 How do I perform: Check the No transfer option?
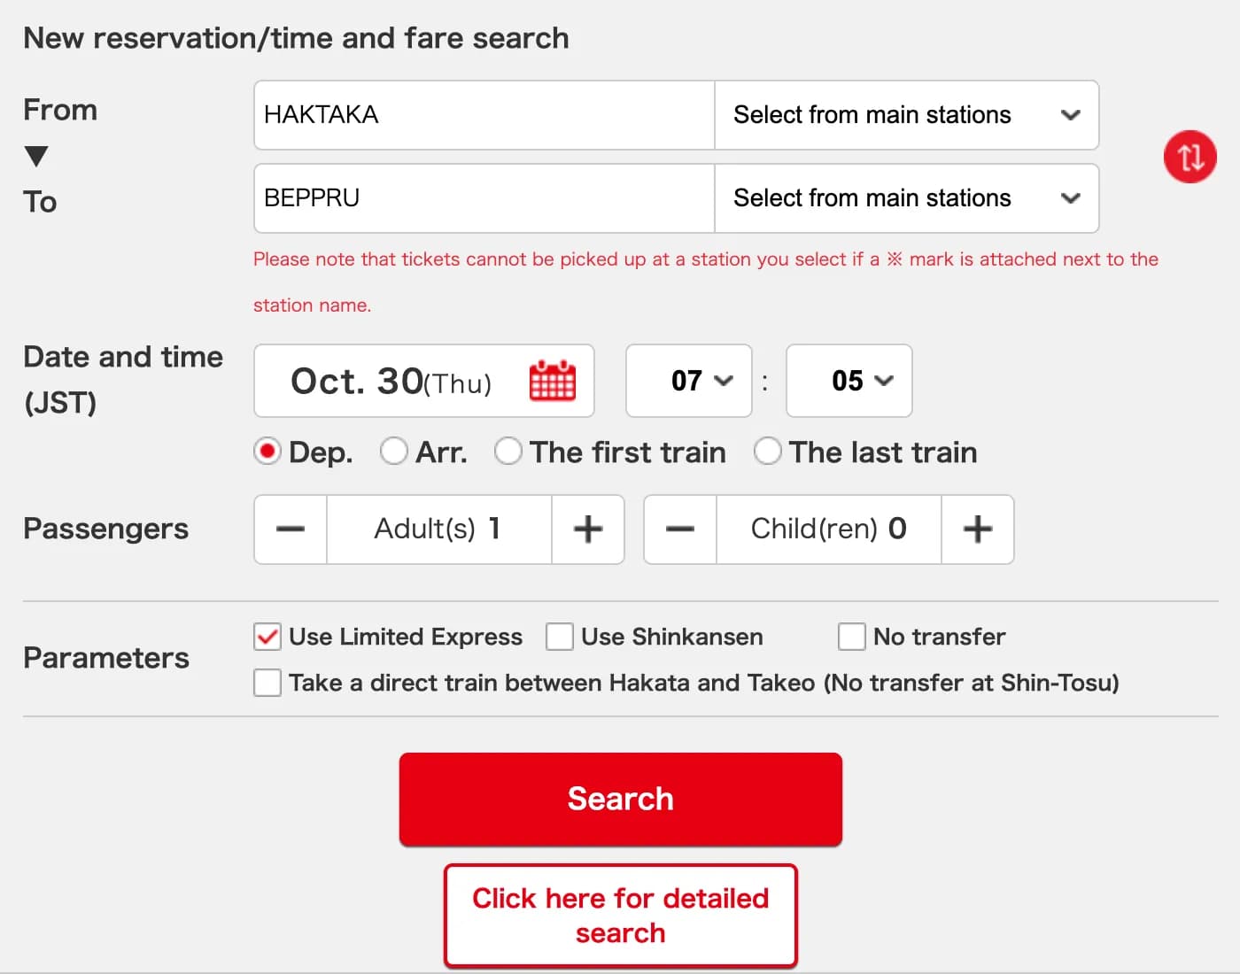[x=851, y=637]
